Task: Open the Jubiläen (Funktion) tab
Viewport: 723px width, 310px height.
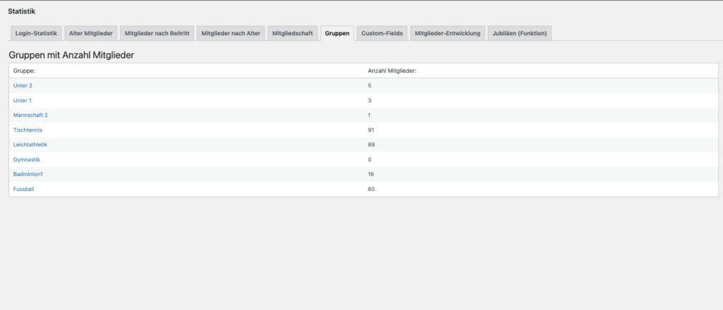Action: (x=520, y=33)
